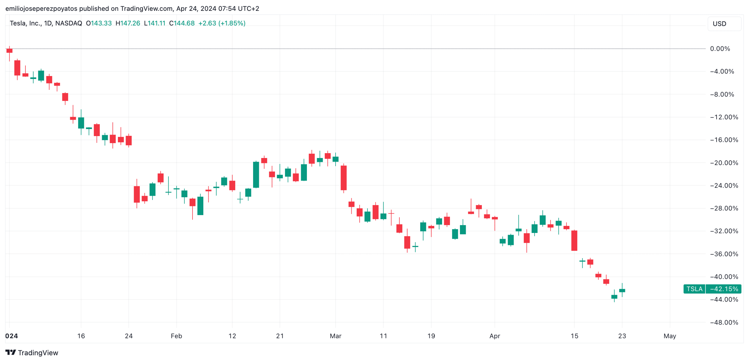Click the 0.00% price scale label
749x362 pixels.
point(720,49)
